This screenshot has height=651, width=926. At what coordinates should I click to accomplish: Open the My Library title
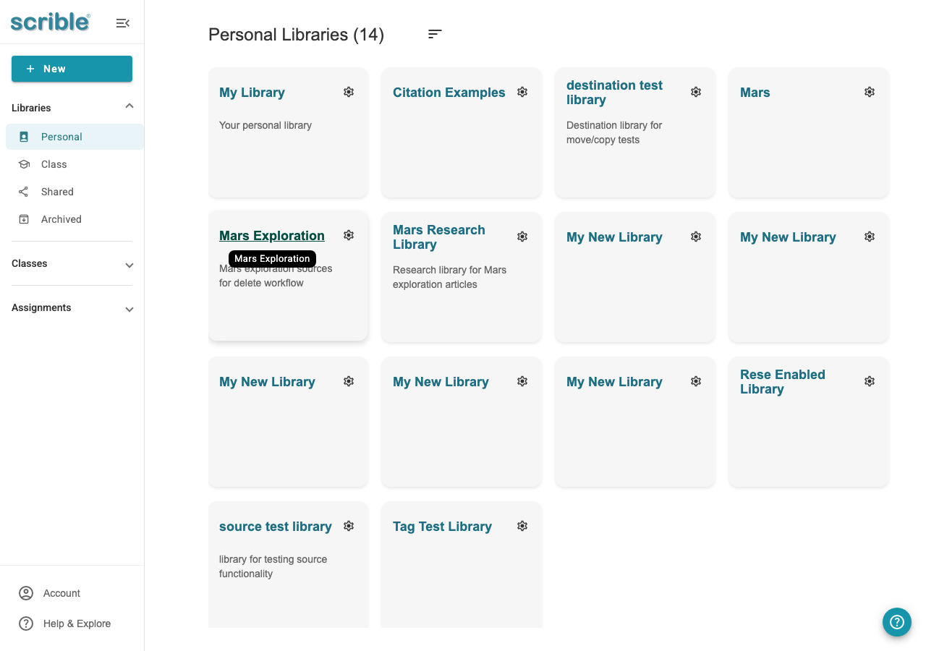[252, 93]
